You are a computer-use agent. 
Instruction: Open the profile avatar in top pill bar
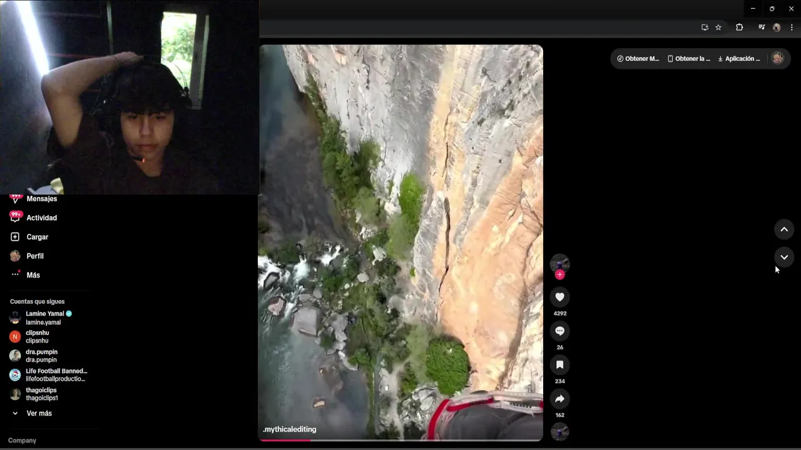click(x=777, y=58)
